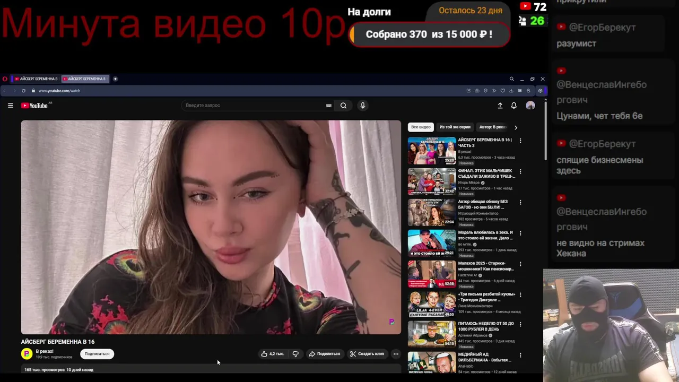
Task: Click the «В реках!» channel avatar
Action: click(27, 353)
